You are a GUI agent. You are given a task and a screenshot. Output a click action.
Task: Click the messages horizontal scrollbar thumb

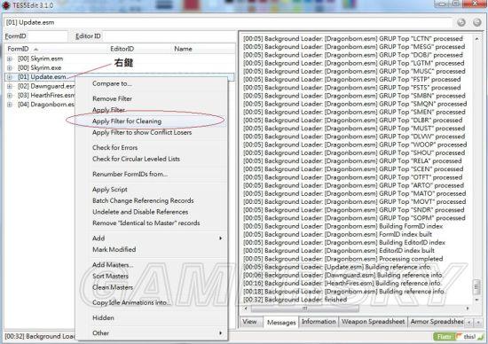304,309
